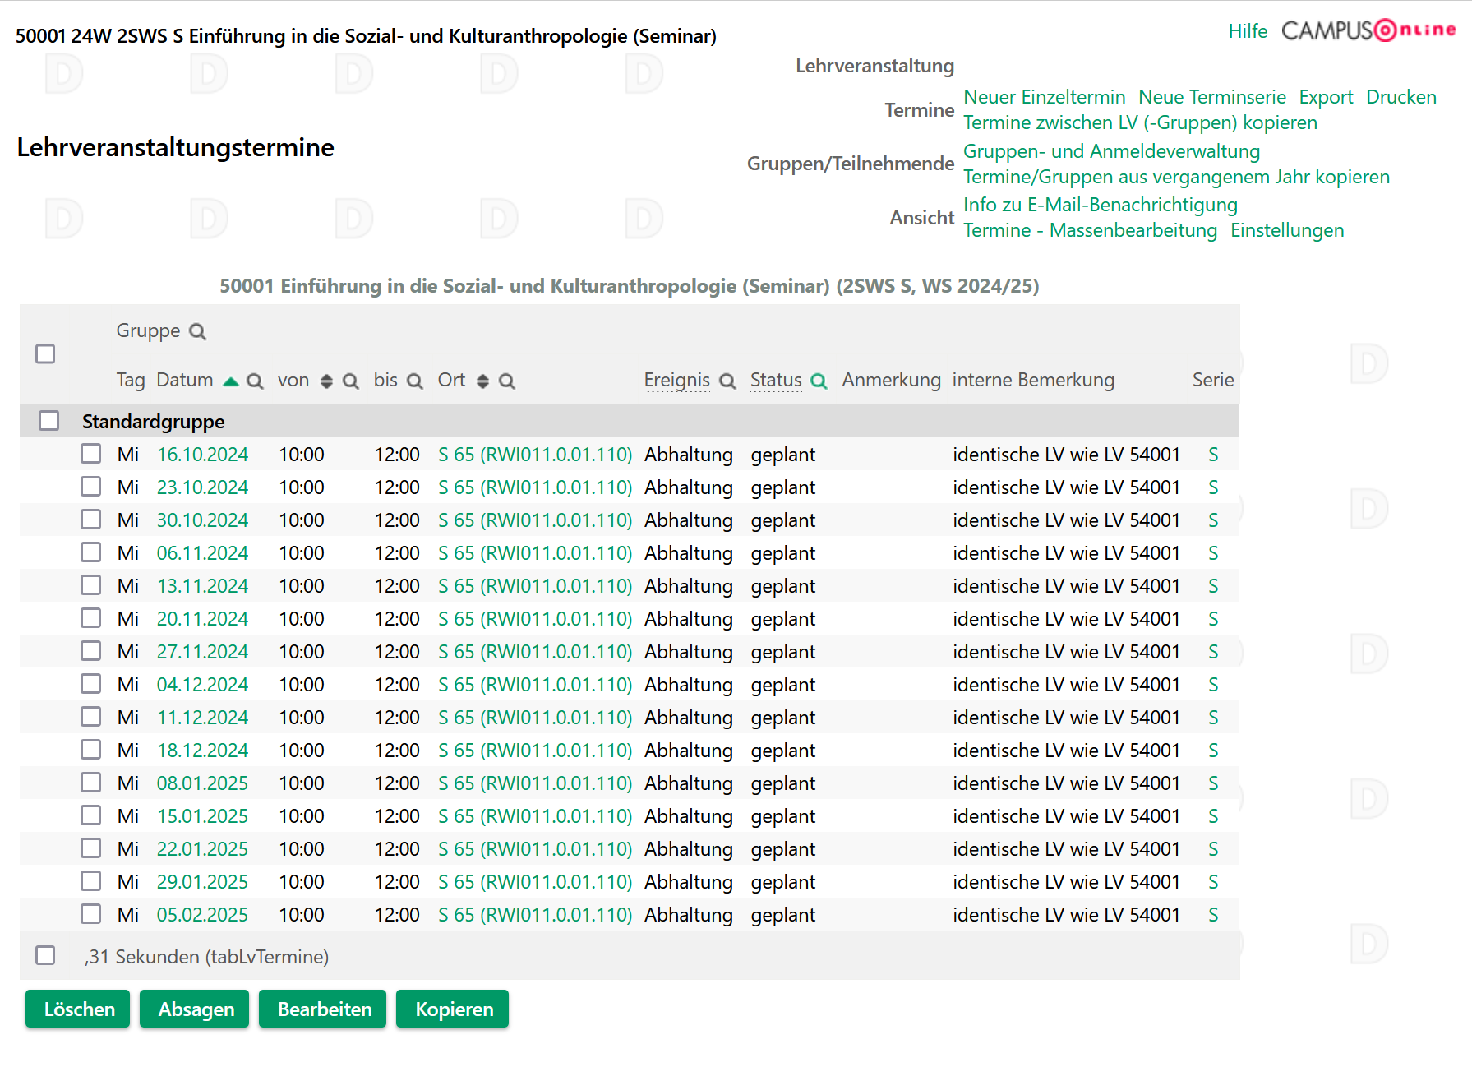1472x1067 pixels.
Task: Sort the von column with its arrows
Action: (326, 381)
